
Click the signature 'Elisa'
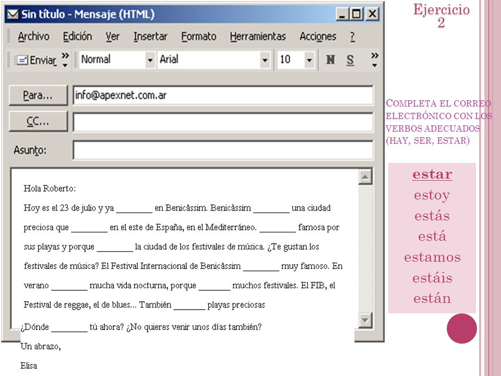click(x=29, y=366)
